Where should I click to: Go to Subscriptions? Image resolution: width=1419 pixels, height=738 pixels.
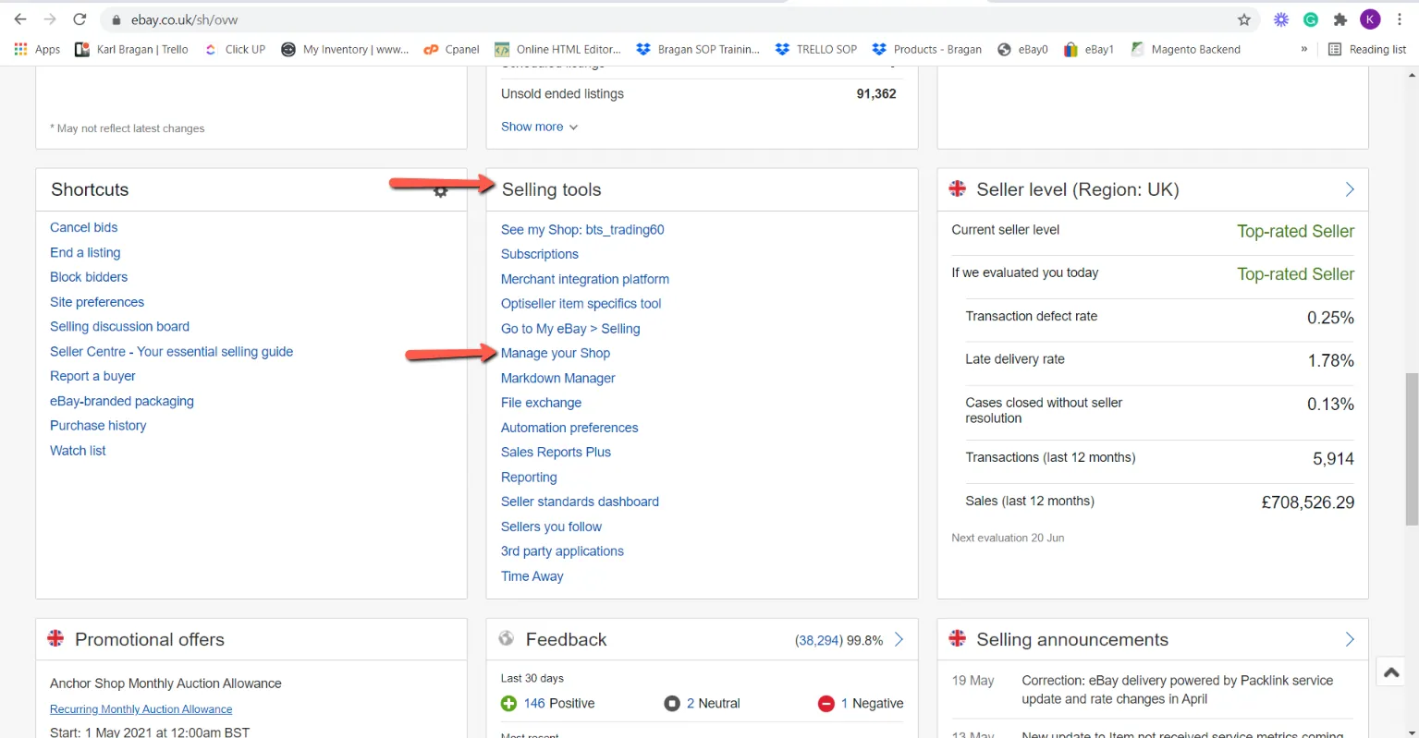[540, 254]
